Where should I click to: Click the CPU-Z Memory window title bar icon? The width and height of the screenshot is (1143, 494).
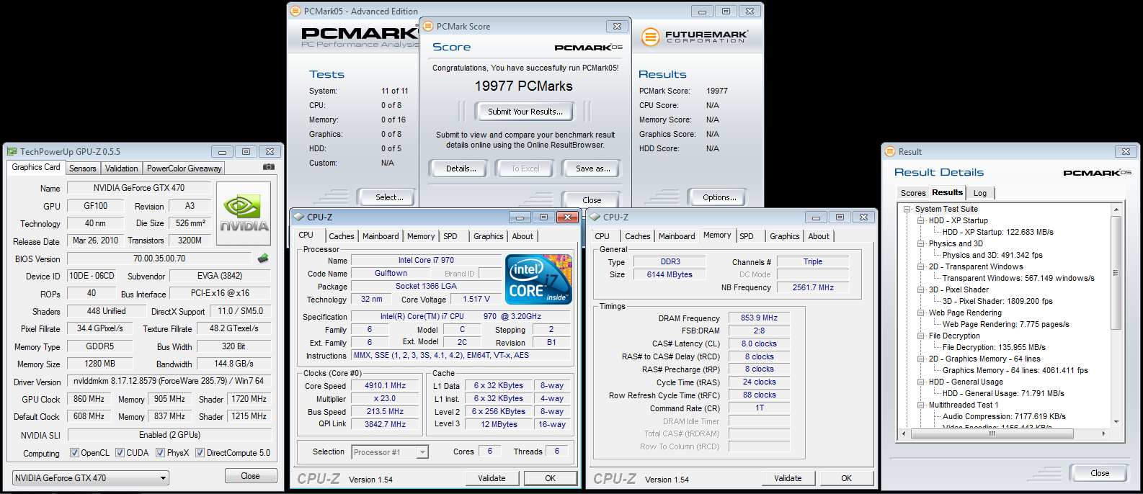coord(595,217)
